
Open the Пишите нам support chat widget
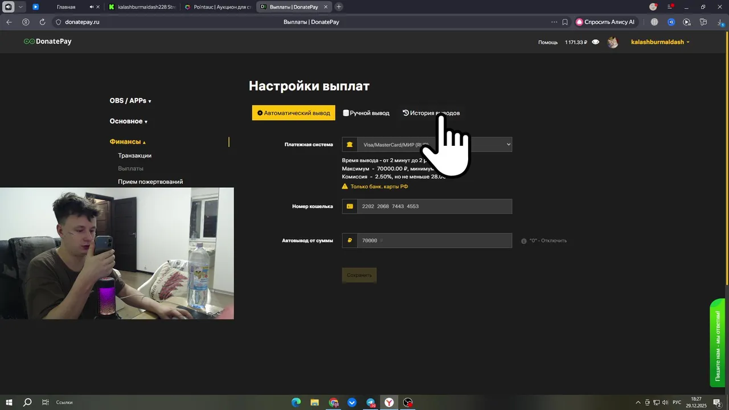click(717, 343)
